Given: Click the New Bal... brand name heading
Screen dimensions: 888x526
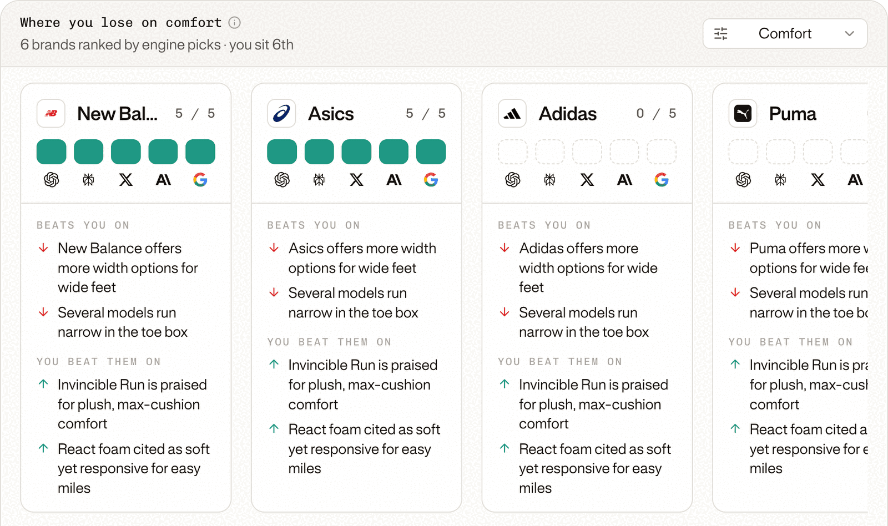Looking at the screenshot, I should 117,114.
